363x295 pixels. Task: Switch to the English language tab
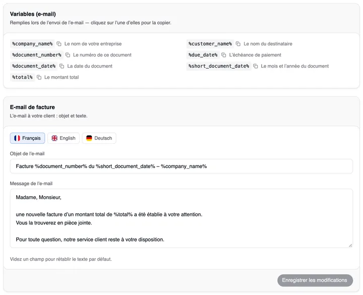(64, 138)
